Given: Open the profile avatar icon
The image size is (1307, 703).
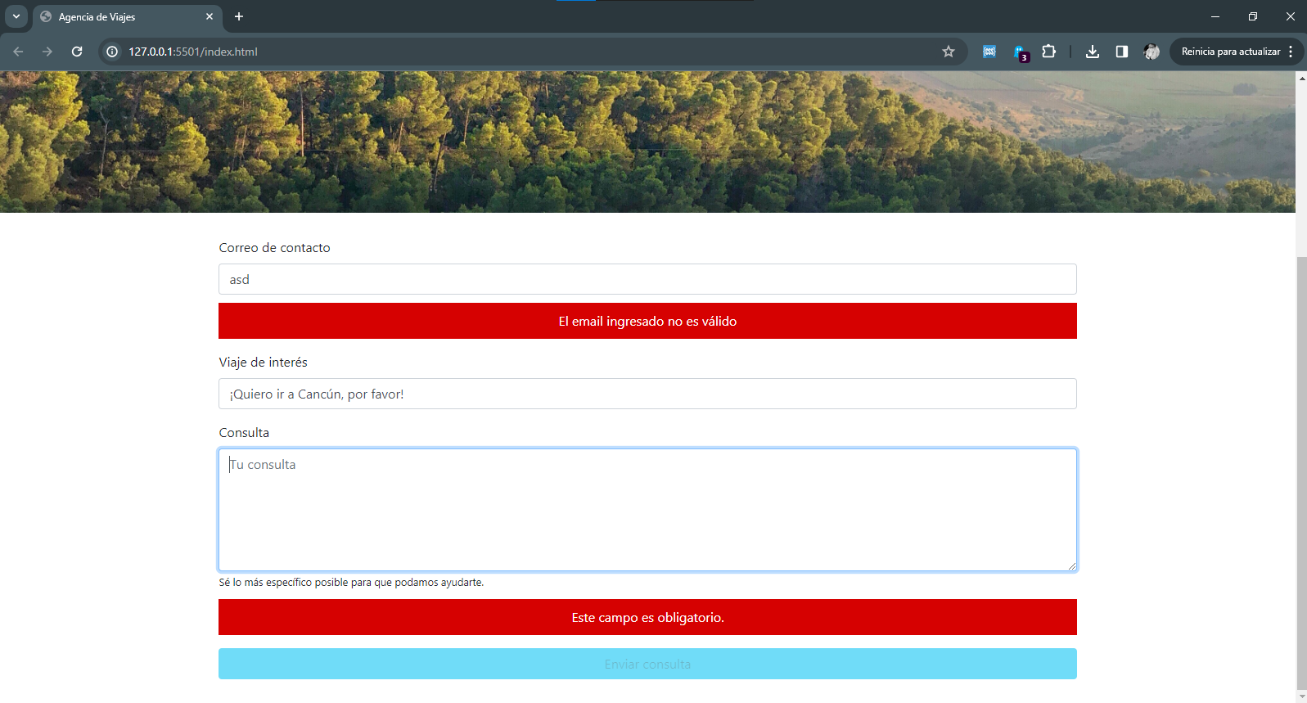Looking at the screenshot, I should pos(1152,52).
